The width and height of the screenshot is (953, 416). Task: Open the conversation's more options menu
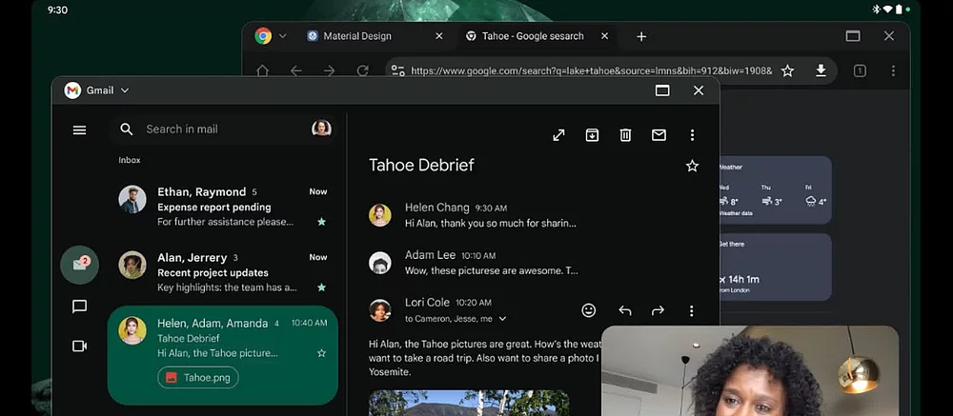[x=692, y=135]
